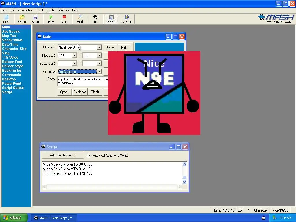This screenshot has width=296, height=222.
Task: Toggle Auto-Add Actions to Script checkbox
Action: tap(88, 155)
